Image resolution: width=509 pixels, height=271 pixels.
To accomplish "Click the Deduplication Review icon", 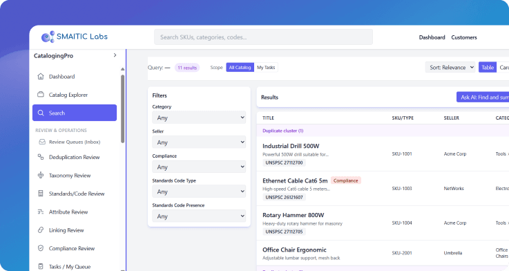I will click(x=41, y=157).
